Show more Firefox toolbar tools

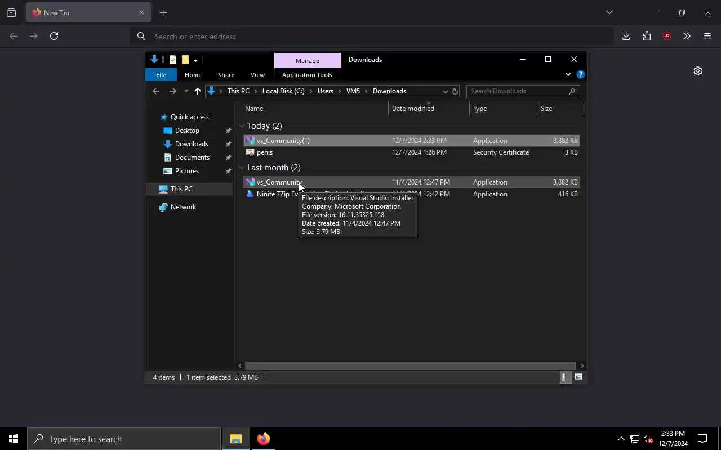click(x=687, y=36)
